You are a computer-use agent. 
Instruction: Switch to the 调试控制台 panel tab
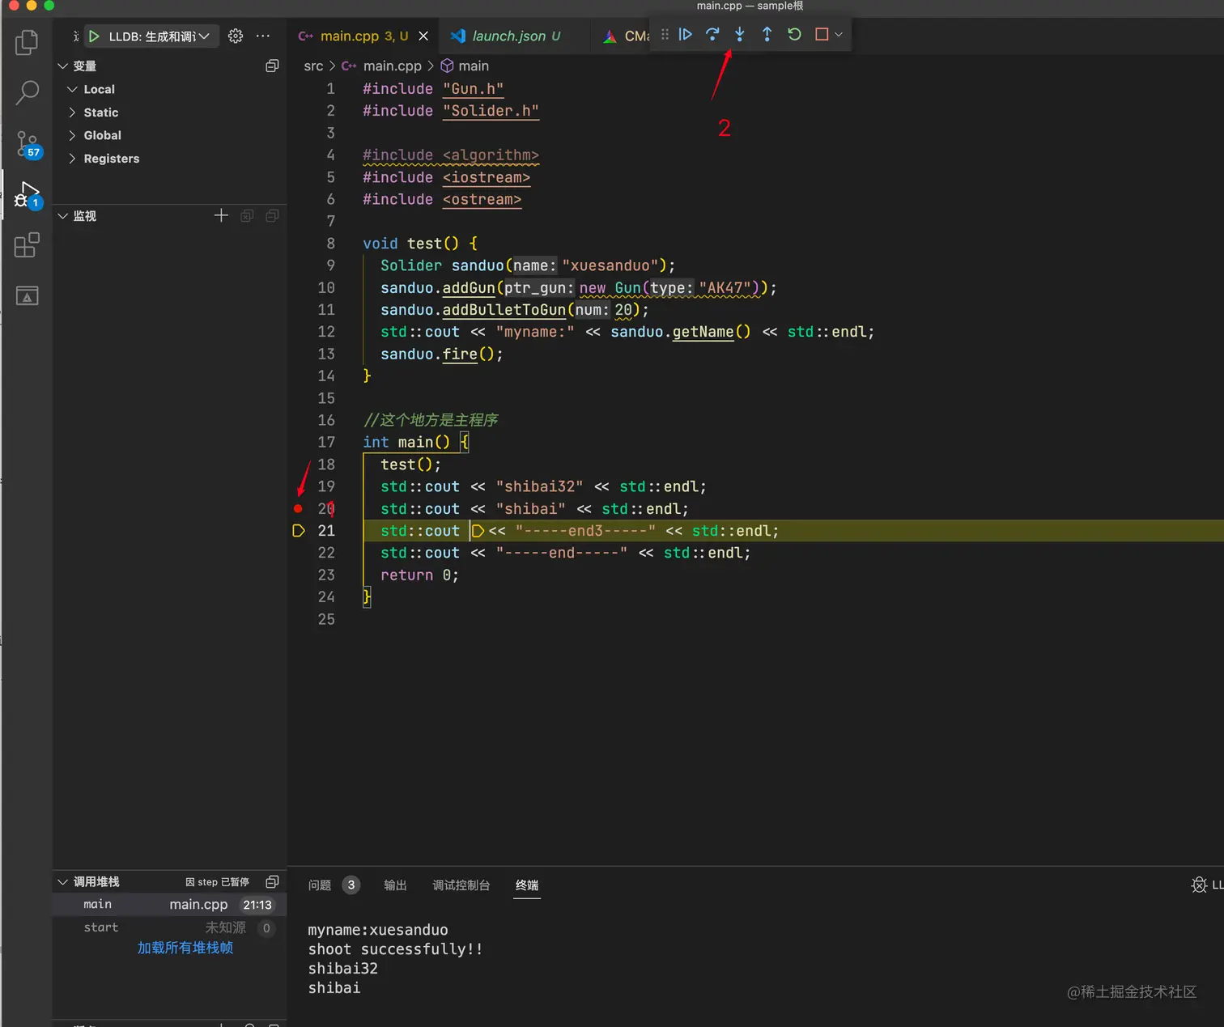(x=461, y=885)
